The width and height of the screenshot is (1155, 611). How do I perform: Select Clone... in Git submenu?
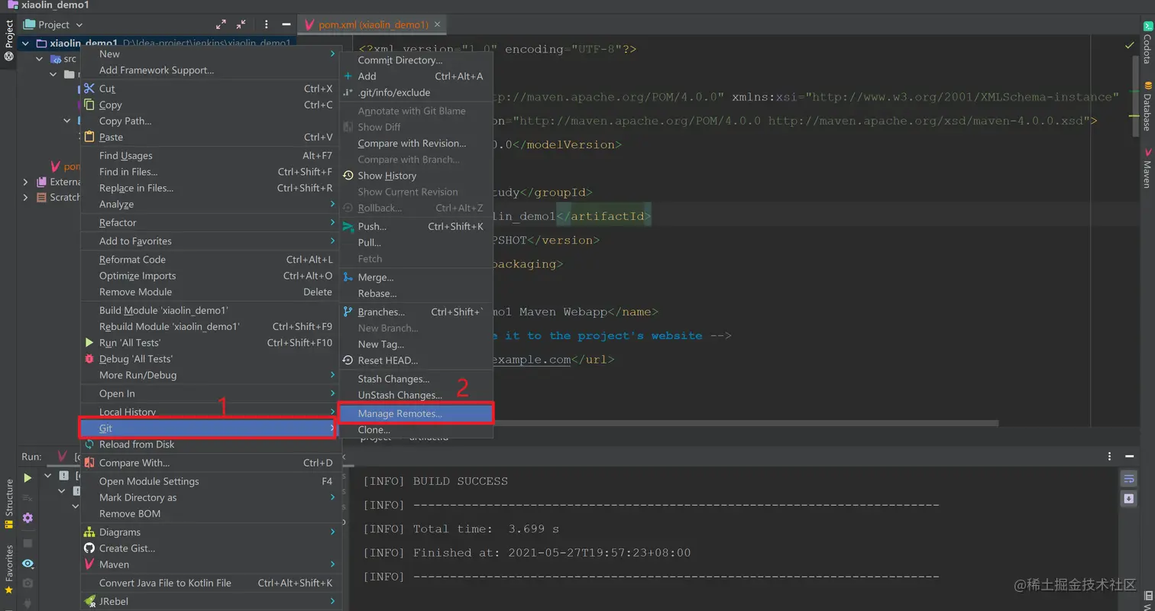pyautogui.click(x=416, y=430)
